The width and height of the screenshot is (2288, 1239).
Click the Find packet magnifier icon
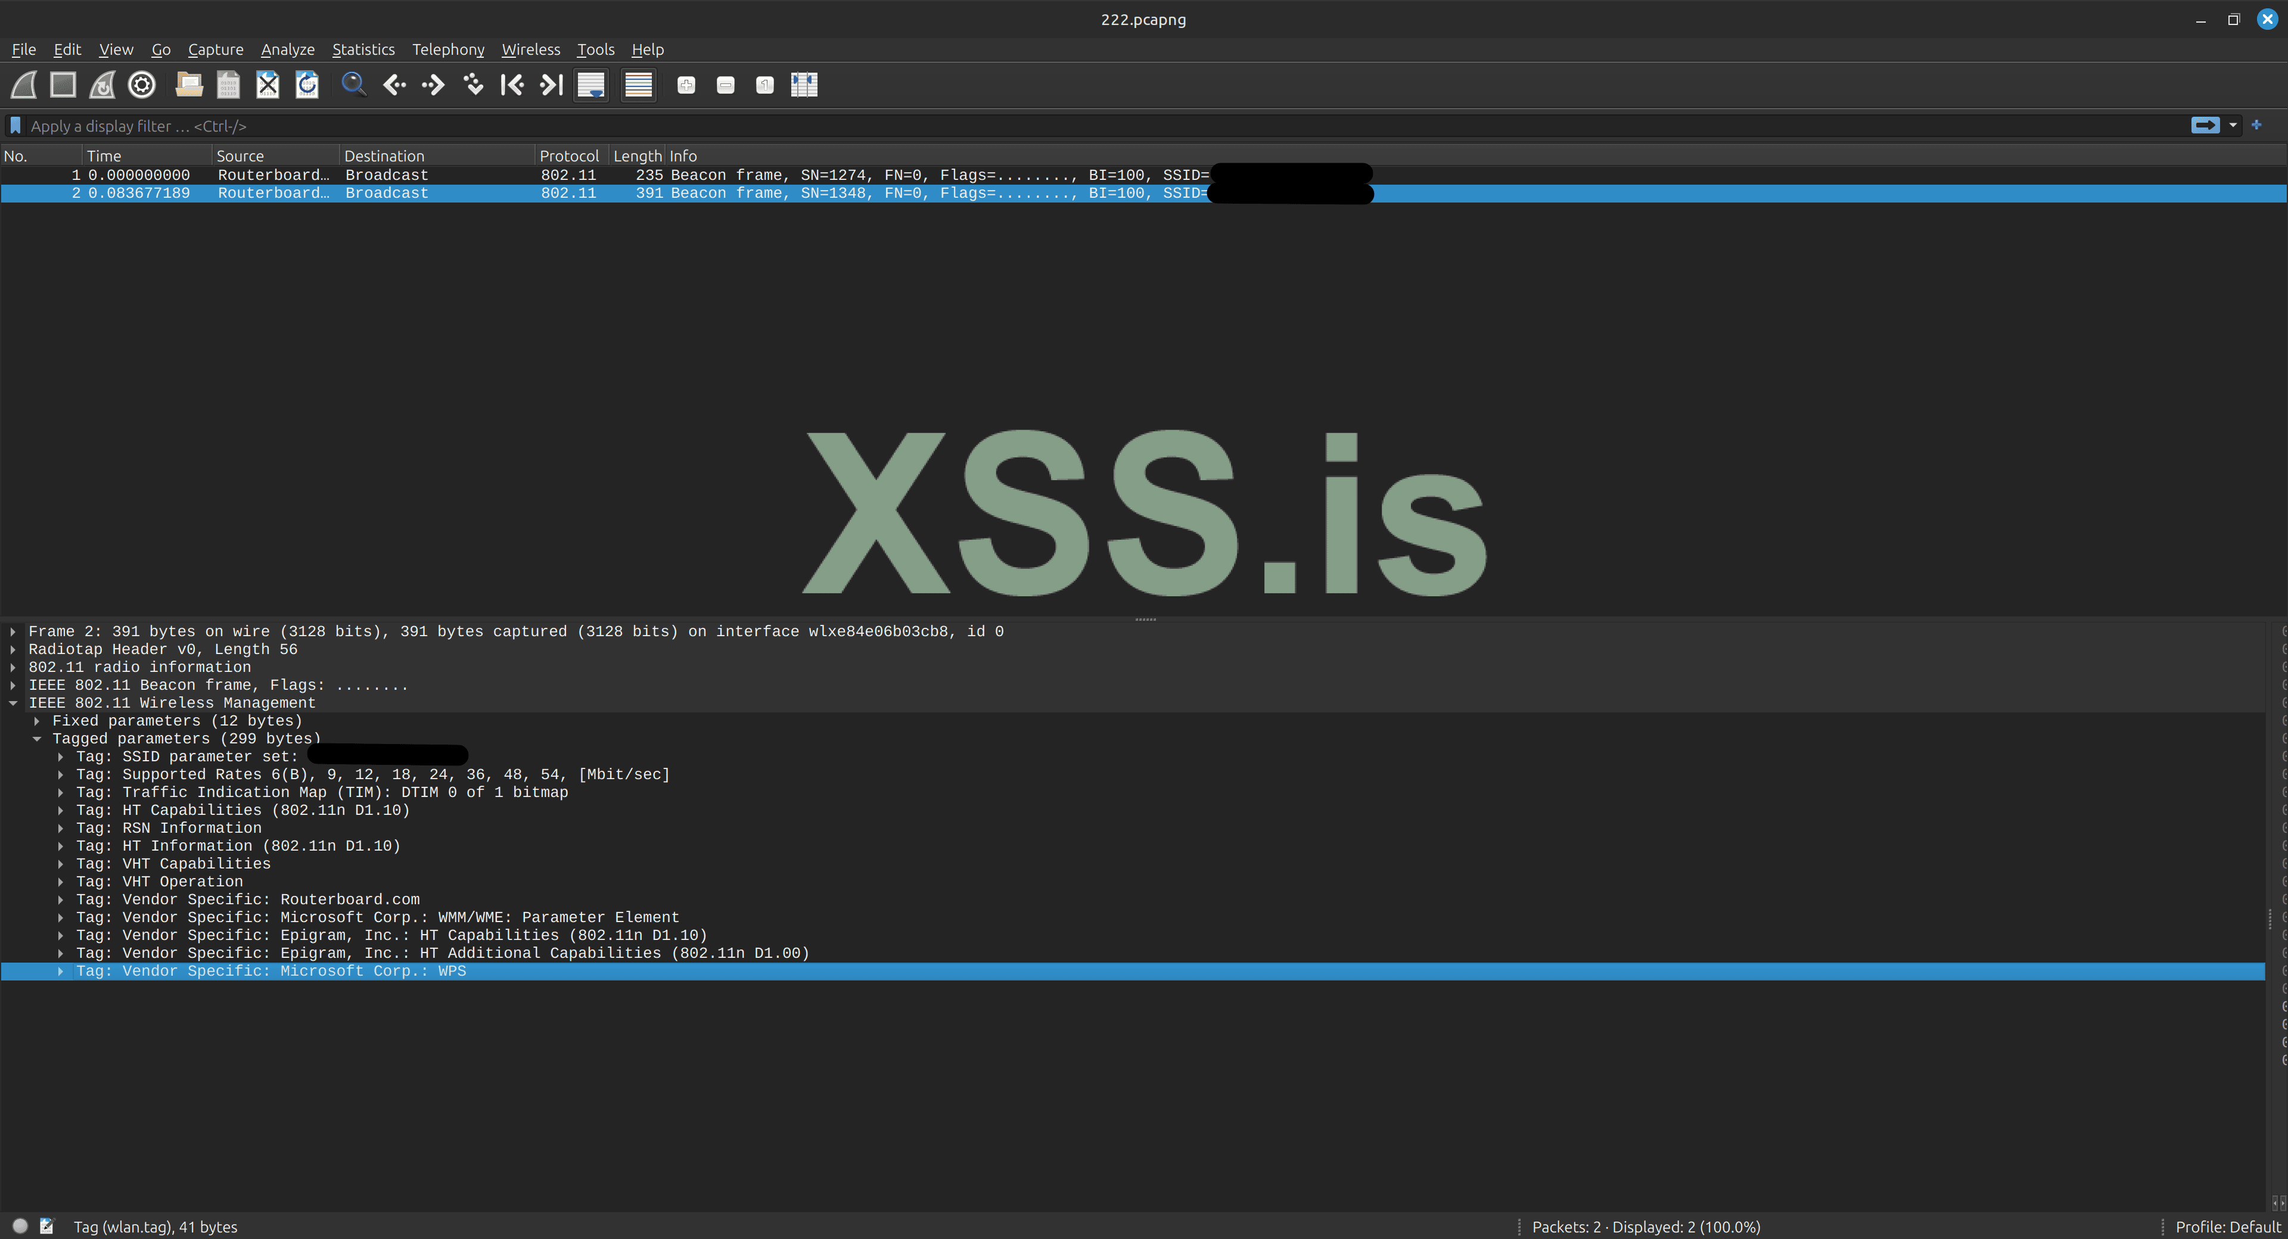[353, 85]
